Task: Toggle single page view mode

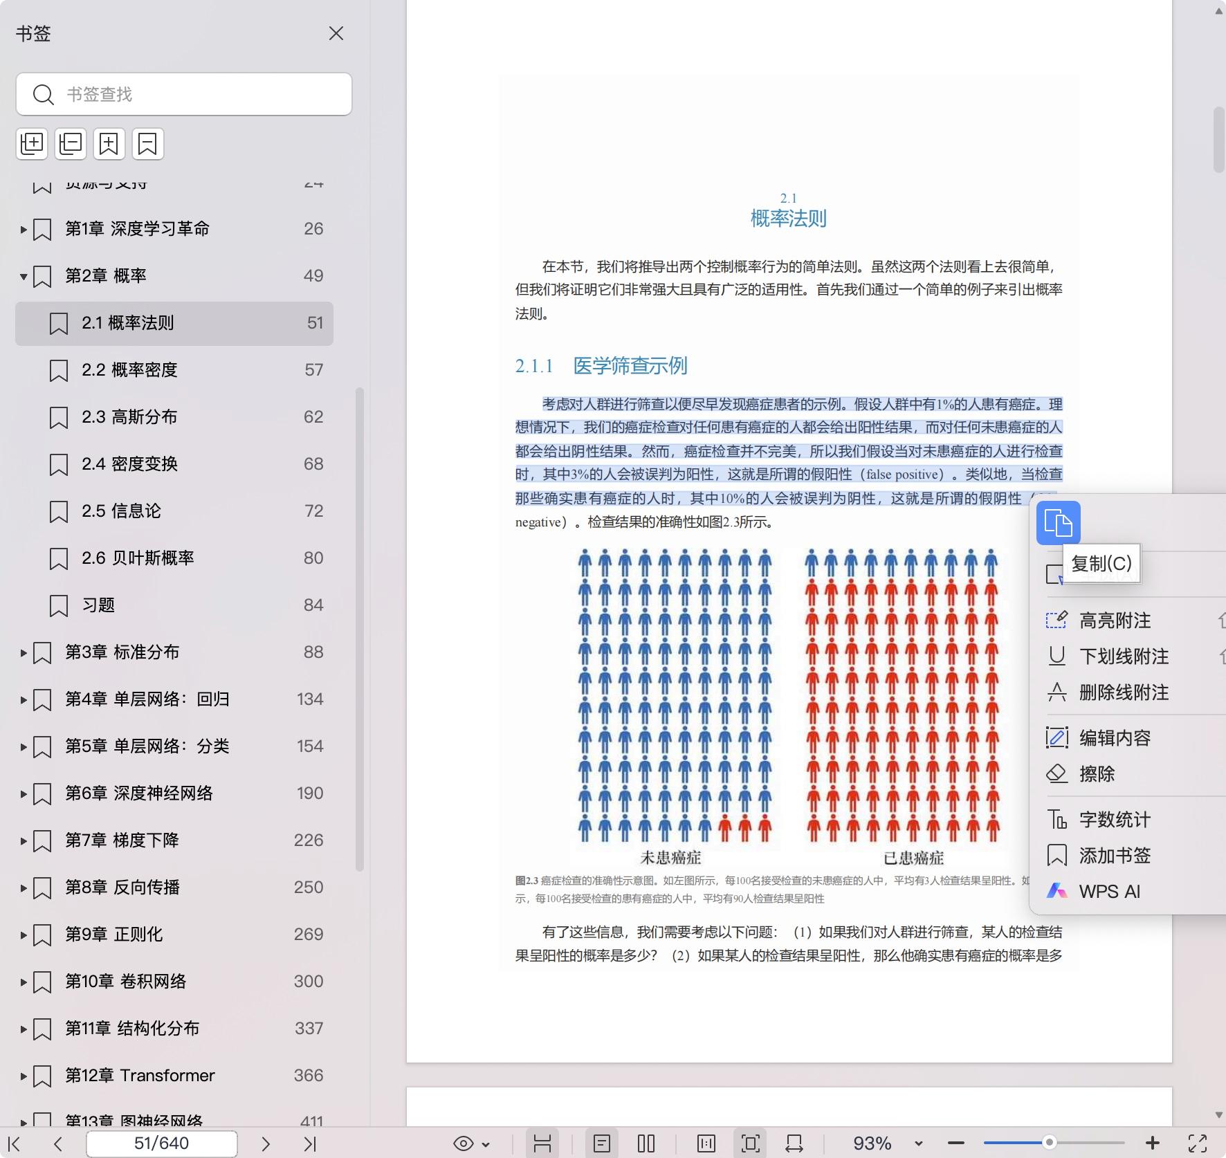Action: pyautogui.click(x=602, y=1143)
